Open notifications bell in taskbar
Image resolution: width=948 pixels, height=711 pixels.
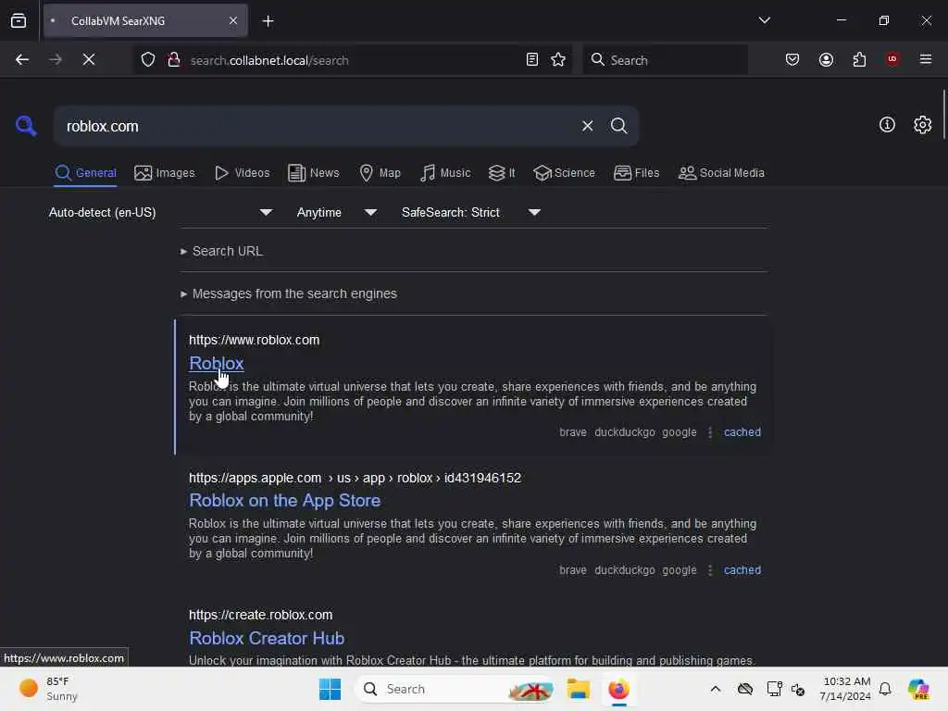(885, 689)
